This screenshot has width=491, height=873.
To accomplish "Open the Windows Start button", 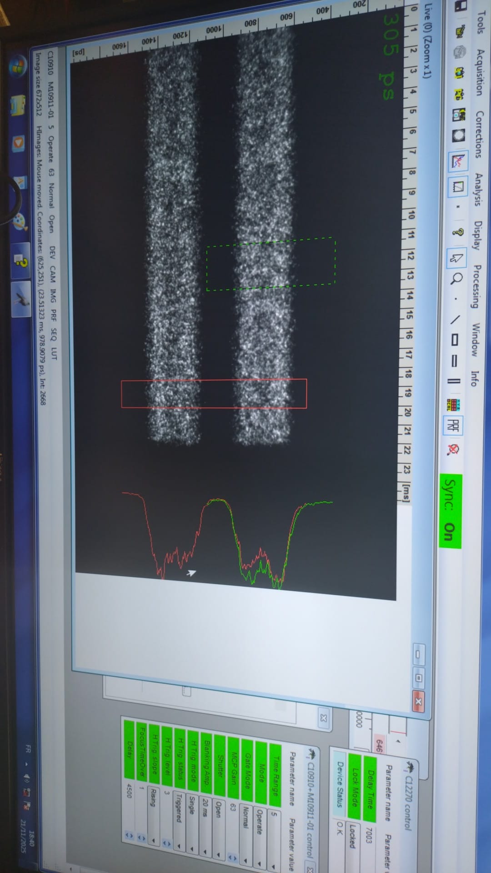I will tap(19, 65).
